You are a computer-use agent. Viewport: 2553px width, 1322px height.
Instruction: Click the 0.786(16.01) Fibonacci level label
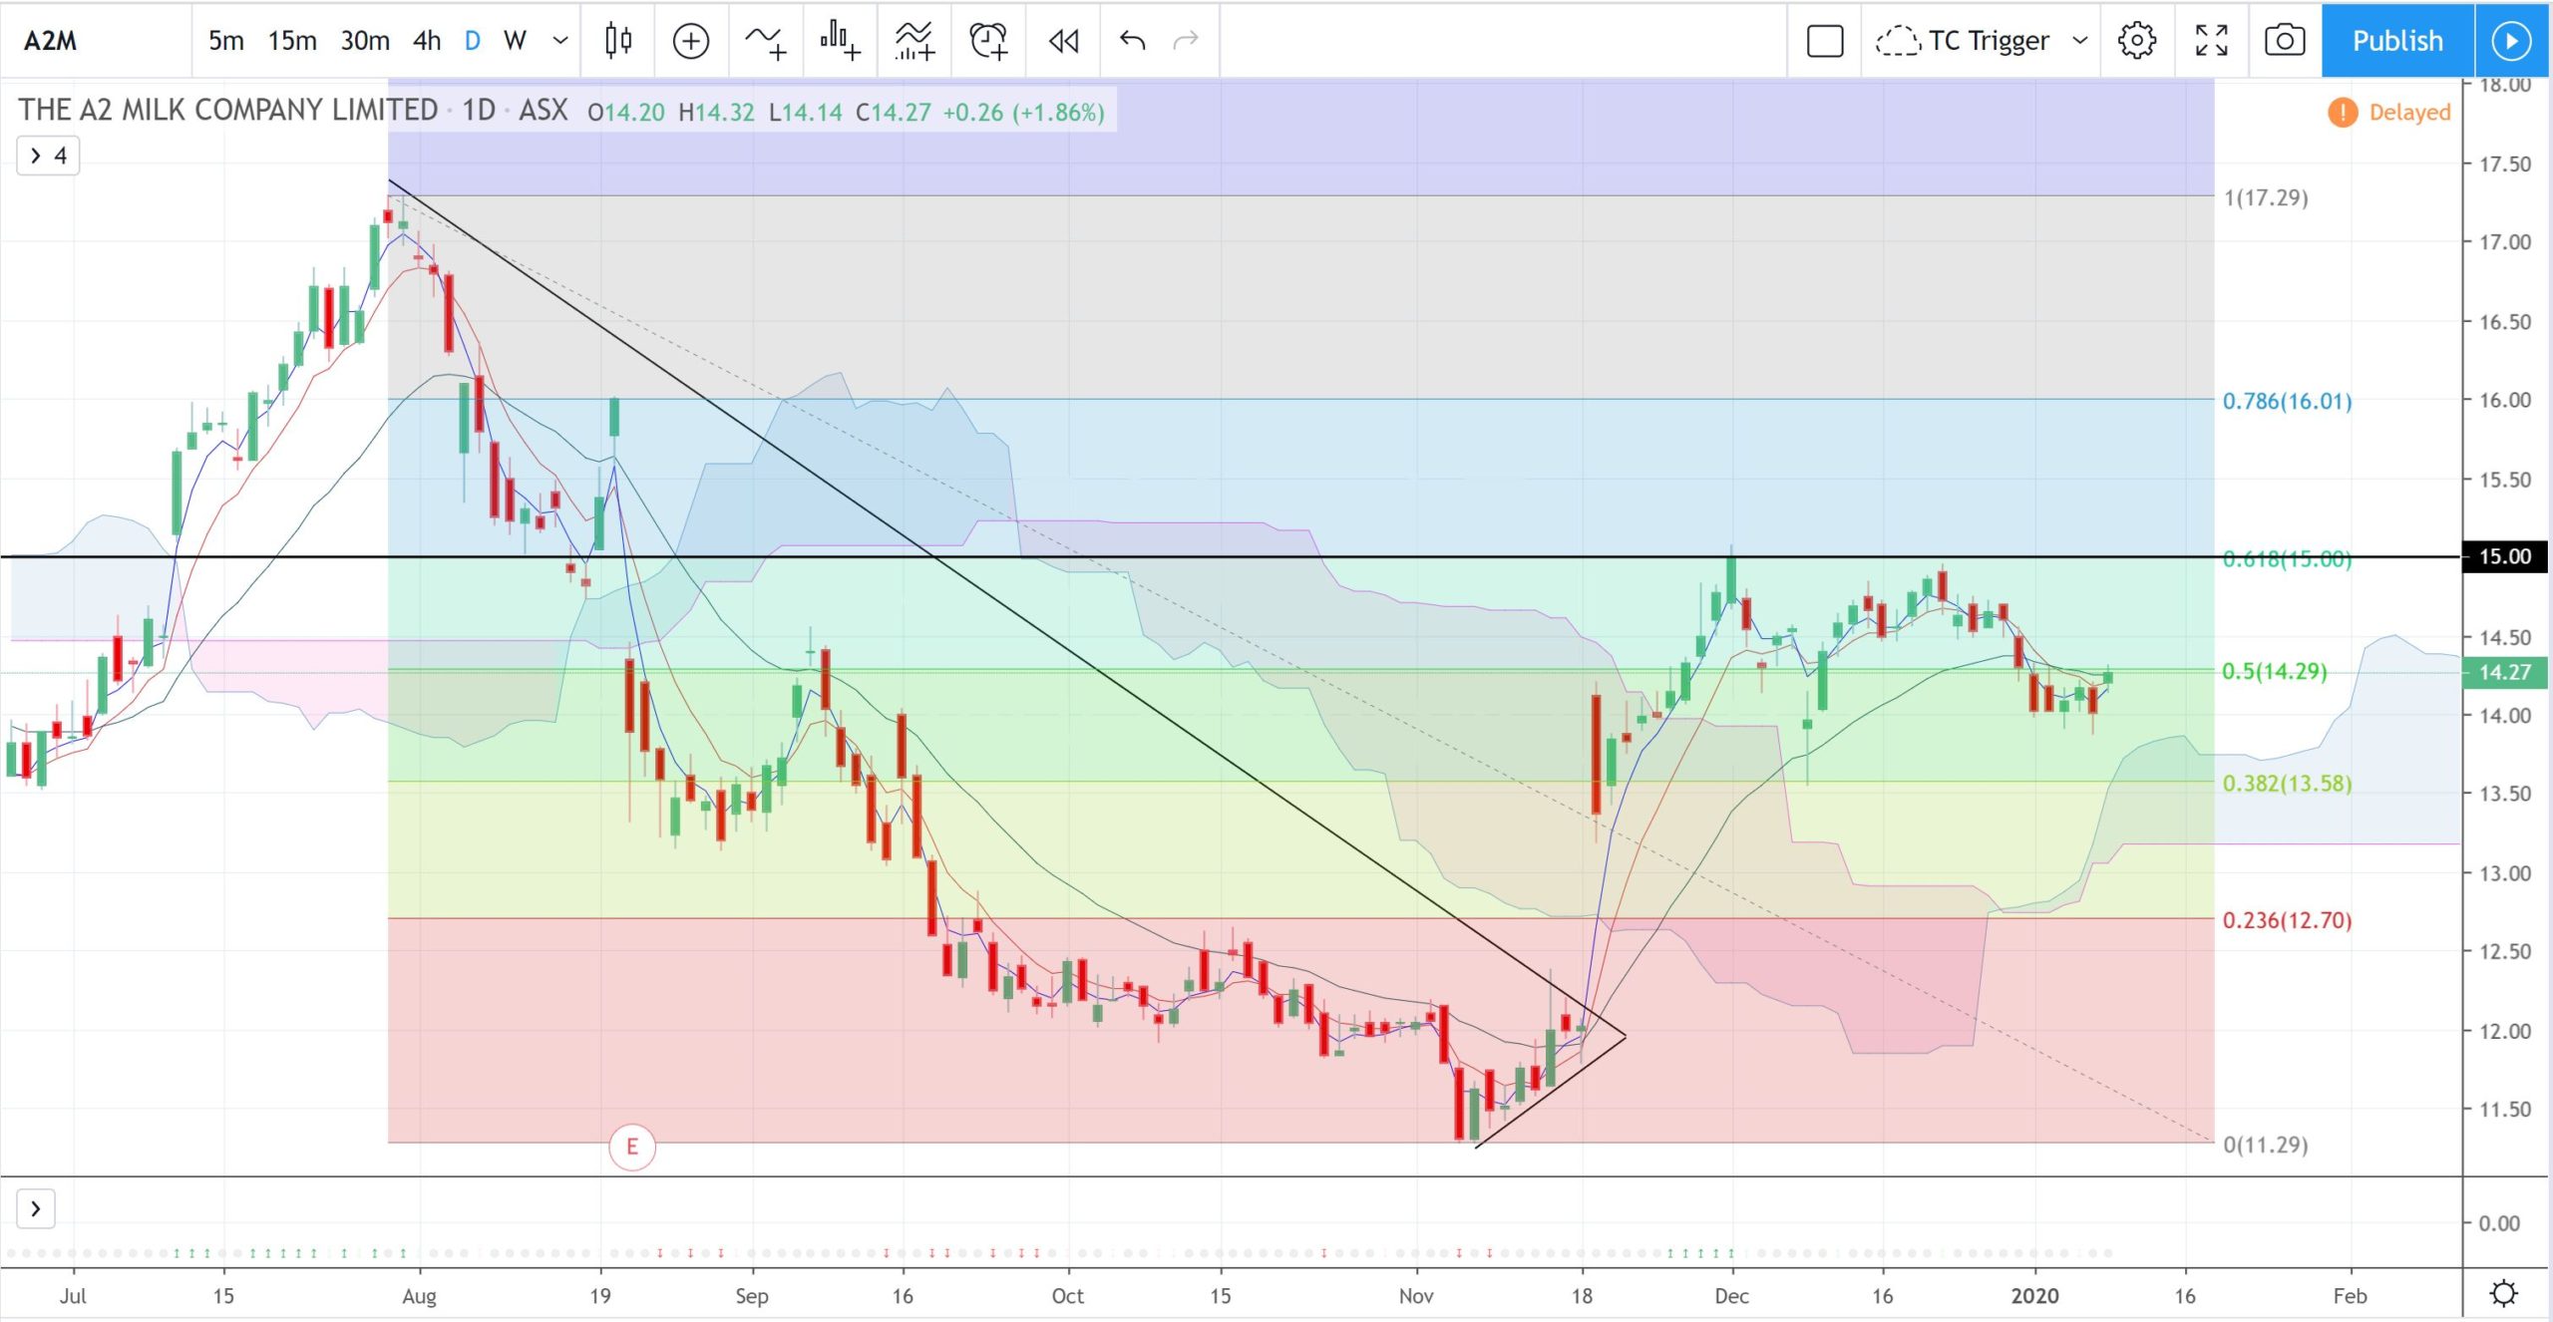click(x=2288, y=401)
